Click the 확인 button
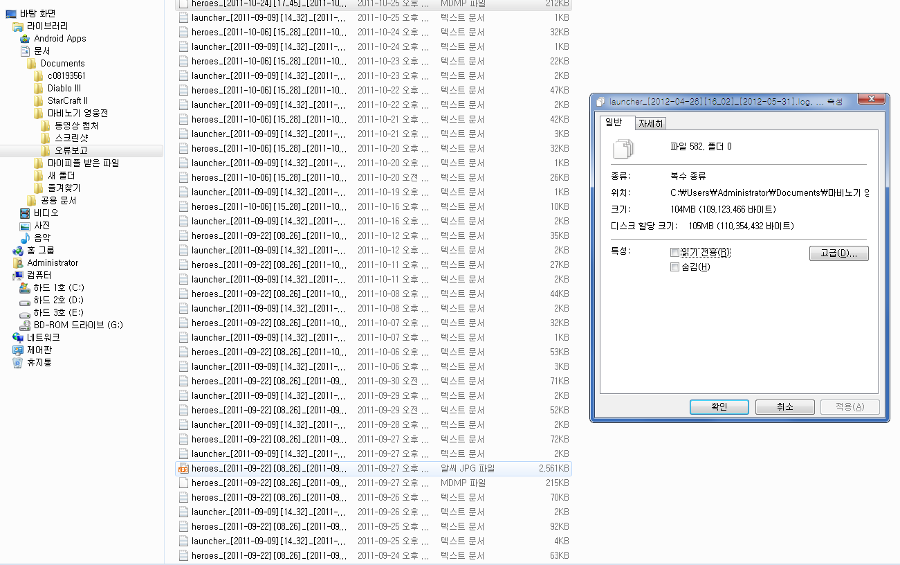The height and width of the screenshot is (565, 900). click(719, 407)
